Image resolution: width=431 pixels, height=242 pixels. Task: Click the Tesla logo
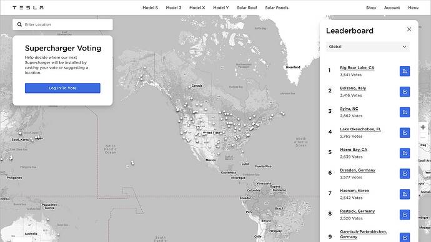click(28, 7)
